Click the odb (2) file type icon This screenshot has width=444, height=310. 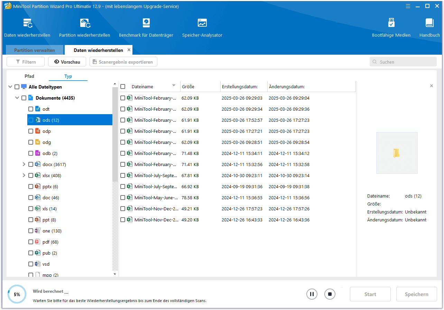[x=38, y=153]
